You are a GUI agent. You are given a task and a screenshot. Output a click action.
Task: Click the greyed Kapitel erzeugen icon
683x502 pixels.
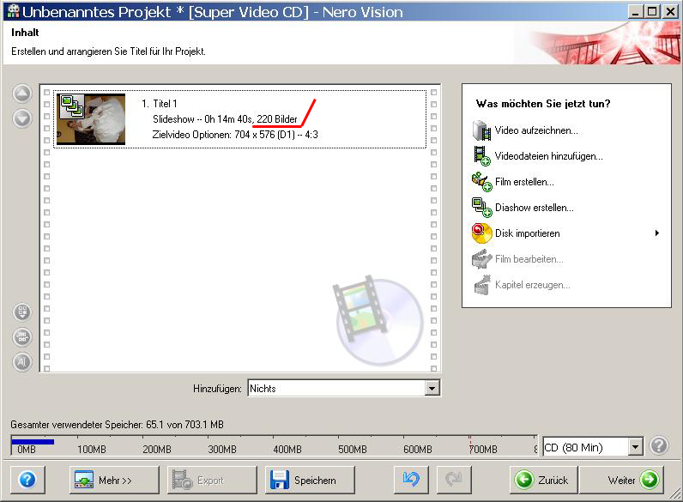(481, 285)
